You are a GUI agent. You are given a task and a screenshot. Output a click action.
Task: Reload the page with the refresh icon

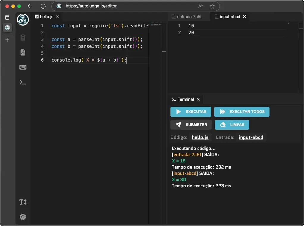pyautogui.click(x=43, y=6)
